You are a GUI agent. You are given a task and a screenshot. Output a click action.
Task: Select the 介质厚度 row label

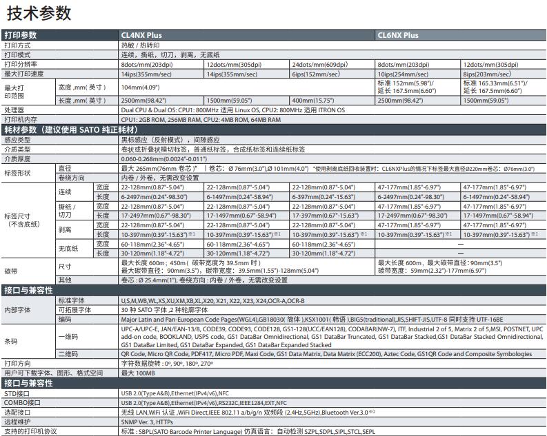click(x=18, y=158)
